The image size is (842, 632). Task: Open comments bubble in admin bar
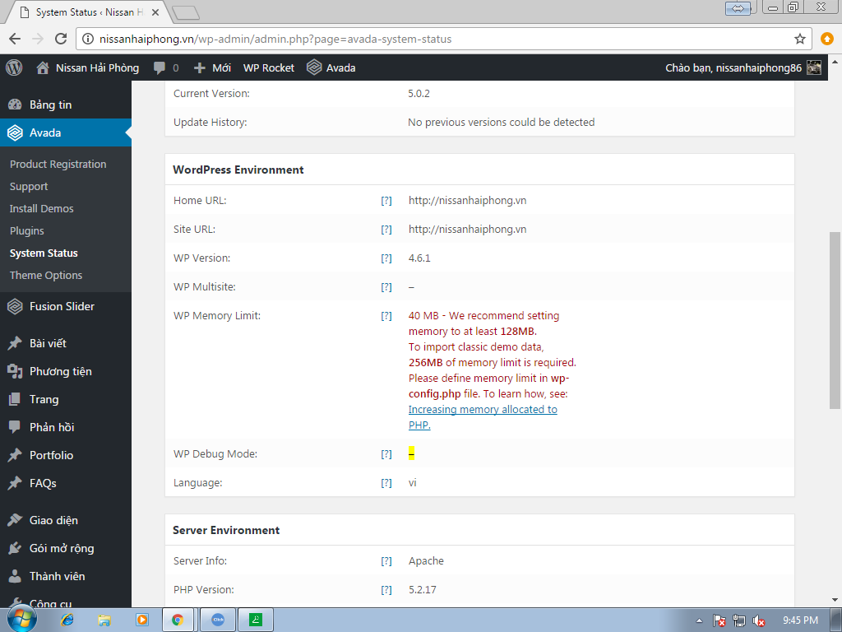click(160, 67)
